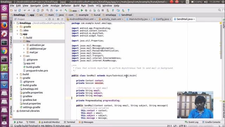
Task: Click the Project tree horizontal scrollbar
Action: tap(36, 119)
